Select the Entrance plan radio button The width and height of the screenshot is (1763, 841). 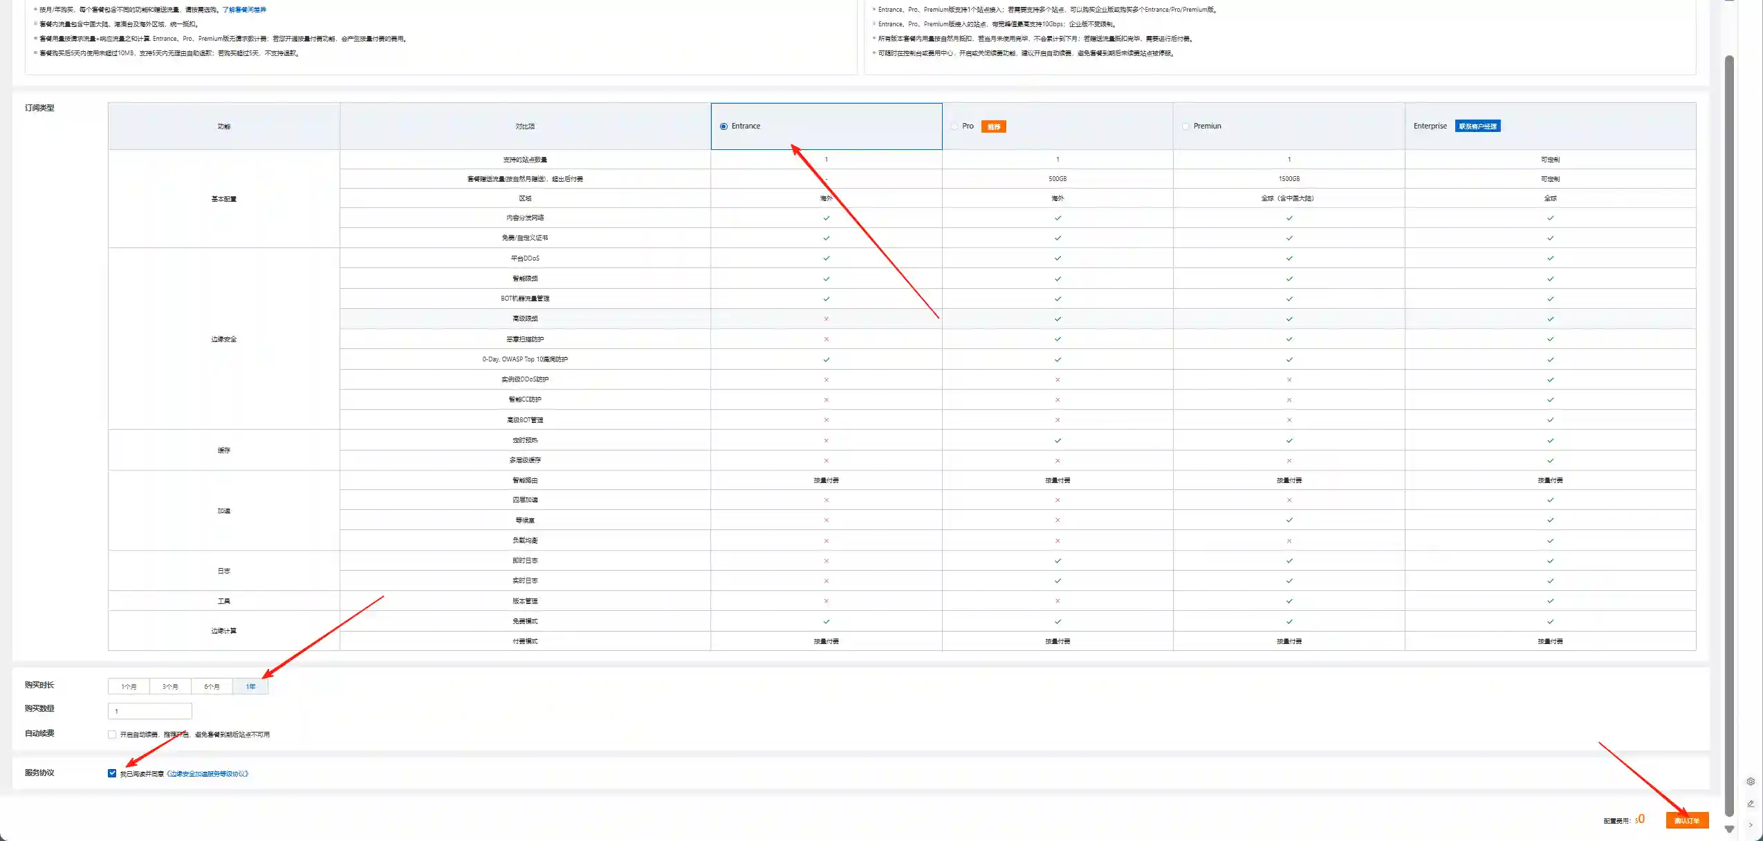coord(723,126)
